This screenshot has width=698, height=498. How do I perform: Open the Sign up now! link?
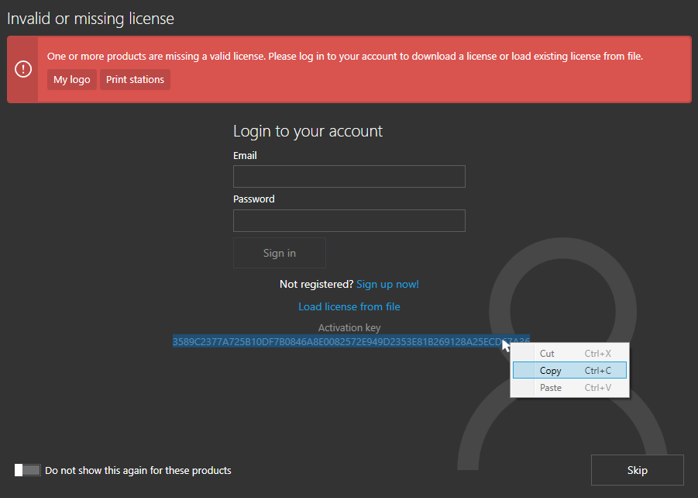(x=387, y=285)
